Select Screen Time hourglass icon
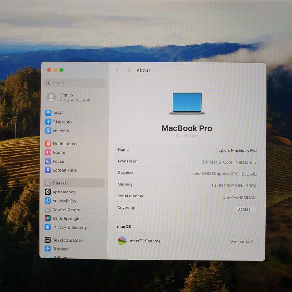Image resolution: width=292 pixels, height=292 pixels. [48, 170]
